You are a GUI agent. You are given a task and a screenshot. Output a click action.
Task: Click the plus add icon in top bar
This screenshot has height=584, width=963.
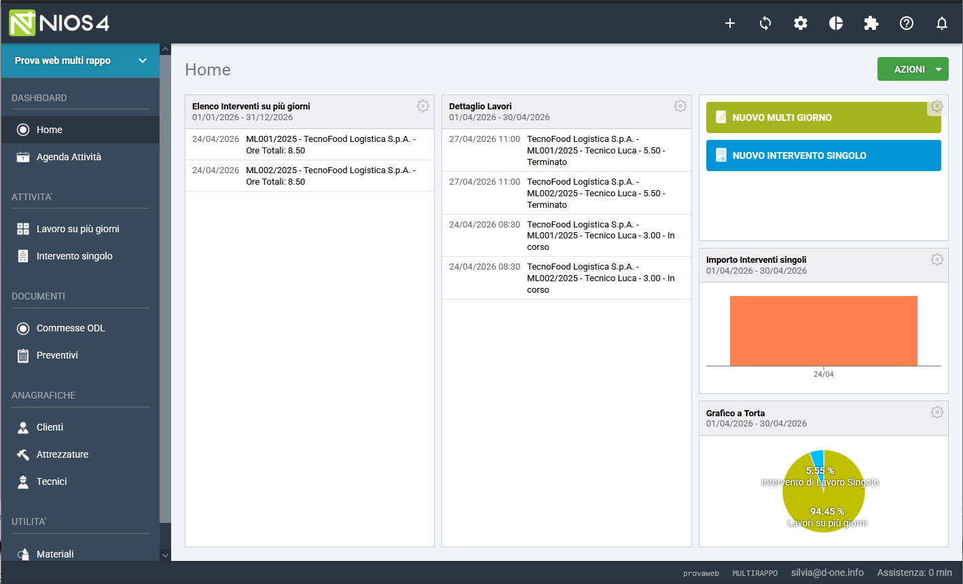coord(730,23)
